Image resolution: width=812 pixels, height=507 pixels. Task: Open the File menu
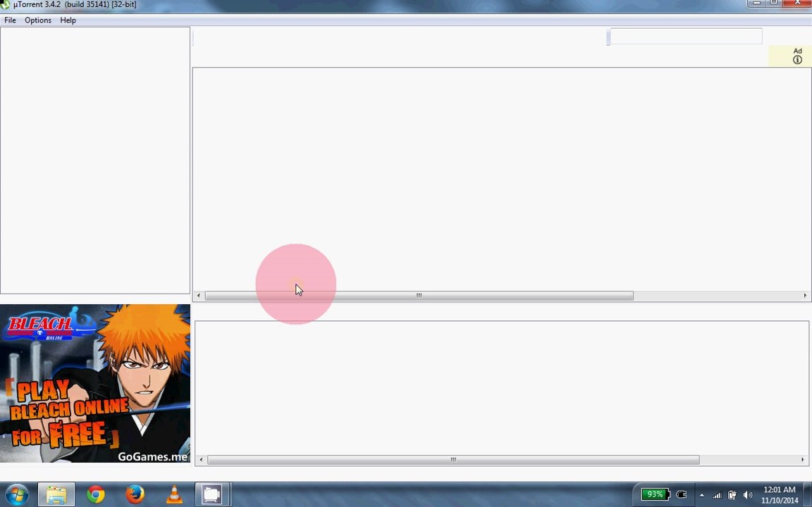(x=10, y=20)
